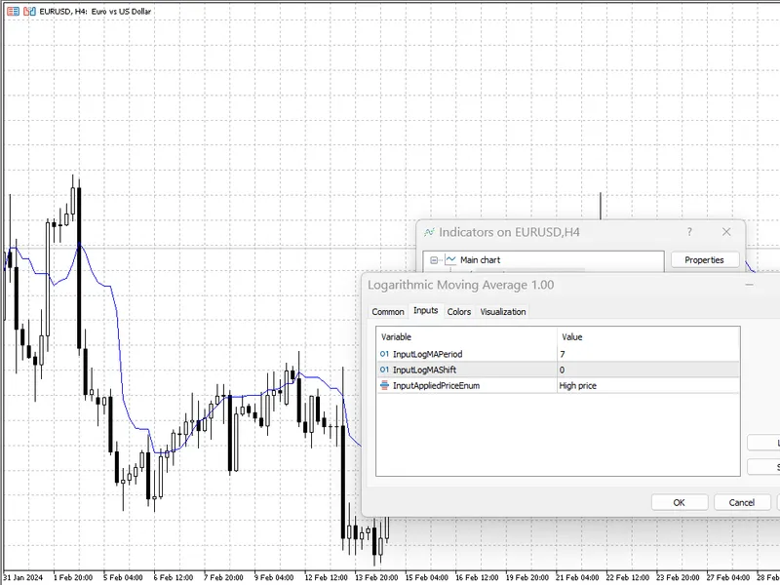The width and height of the screenshot is (780, 585).
Task: Click the 21 Feb 04:00 time axis label
Action: coord(577,577)
